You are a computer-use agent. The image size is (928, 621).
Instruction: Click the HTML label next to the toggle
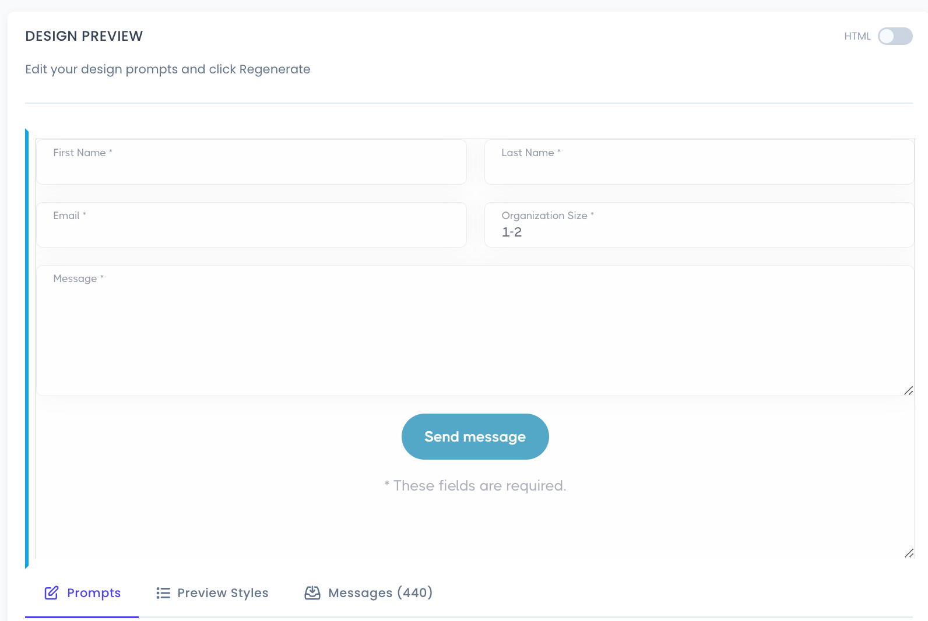pos(857,36)
